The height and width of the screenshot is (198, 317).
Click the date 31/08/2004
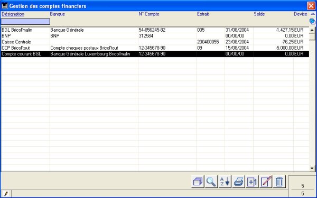[237, 30]
